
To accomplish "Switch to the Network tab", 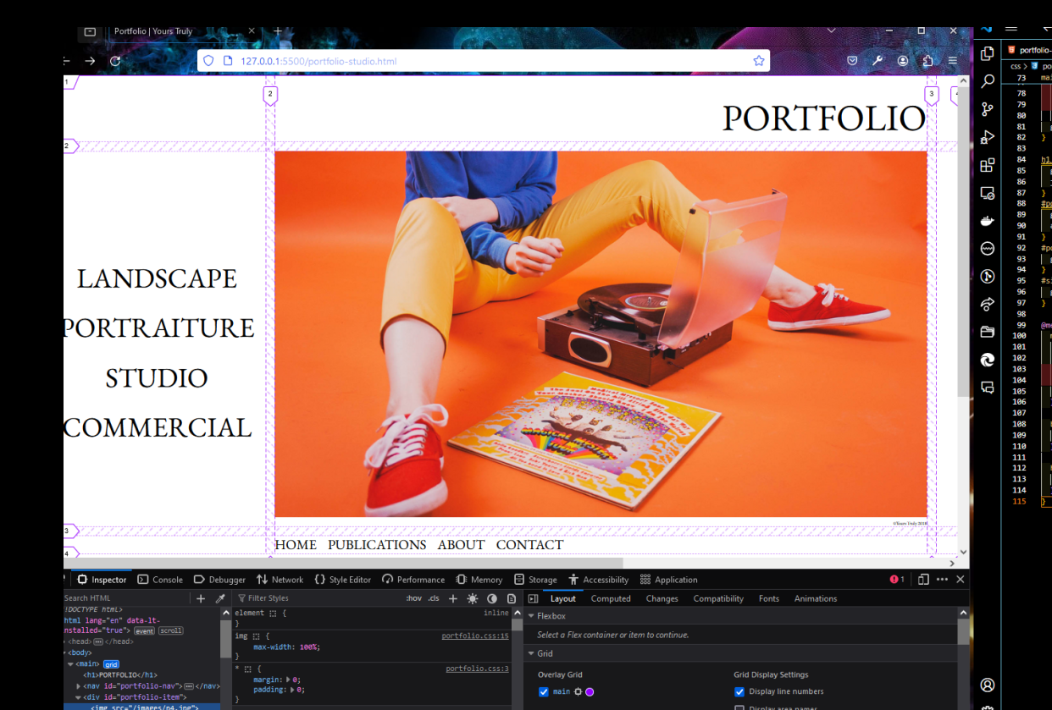I will [280, 580].
